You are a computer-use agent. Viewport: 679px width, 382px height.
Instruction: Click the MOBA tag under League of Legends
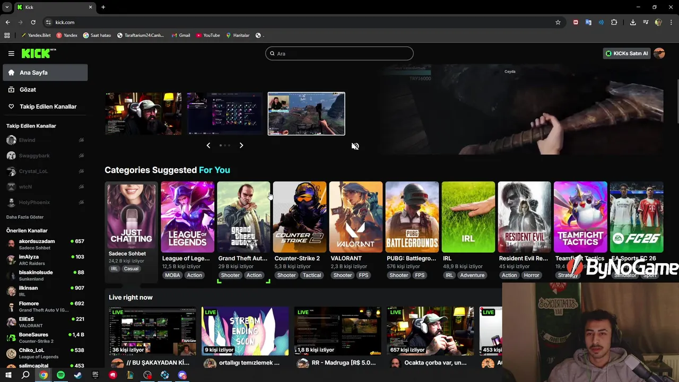coord(172,275)
